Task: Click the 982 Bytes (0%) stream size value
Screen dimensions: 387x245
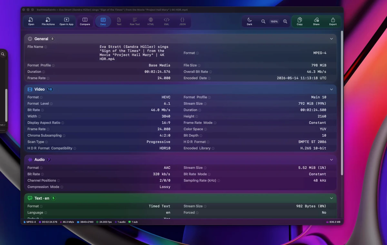Action: 311,206
